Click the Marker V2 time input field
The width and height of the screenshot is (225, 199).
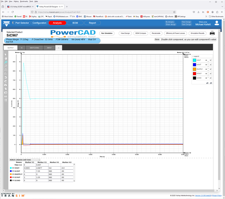point(42,165)
